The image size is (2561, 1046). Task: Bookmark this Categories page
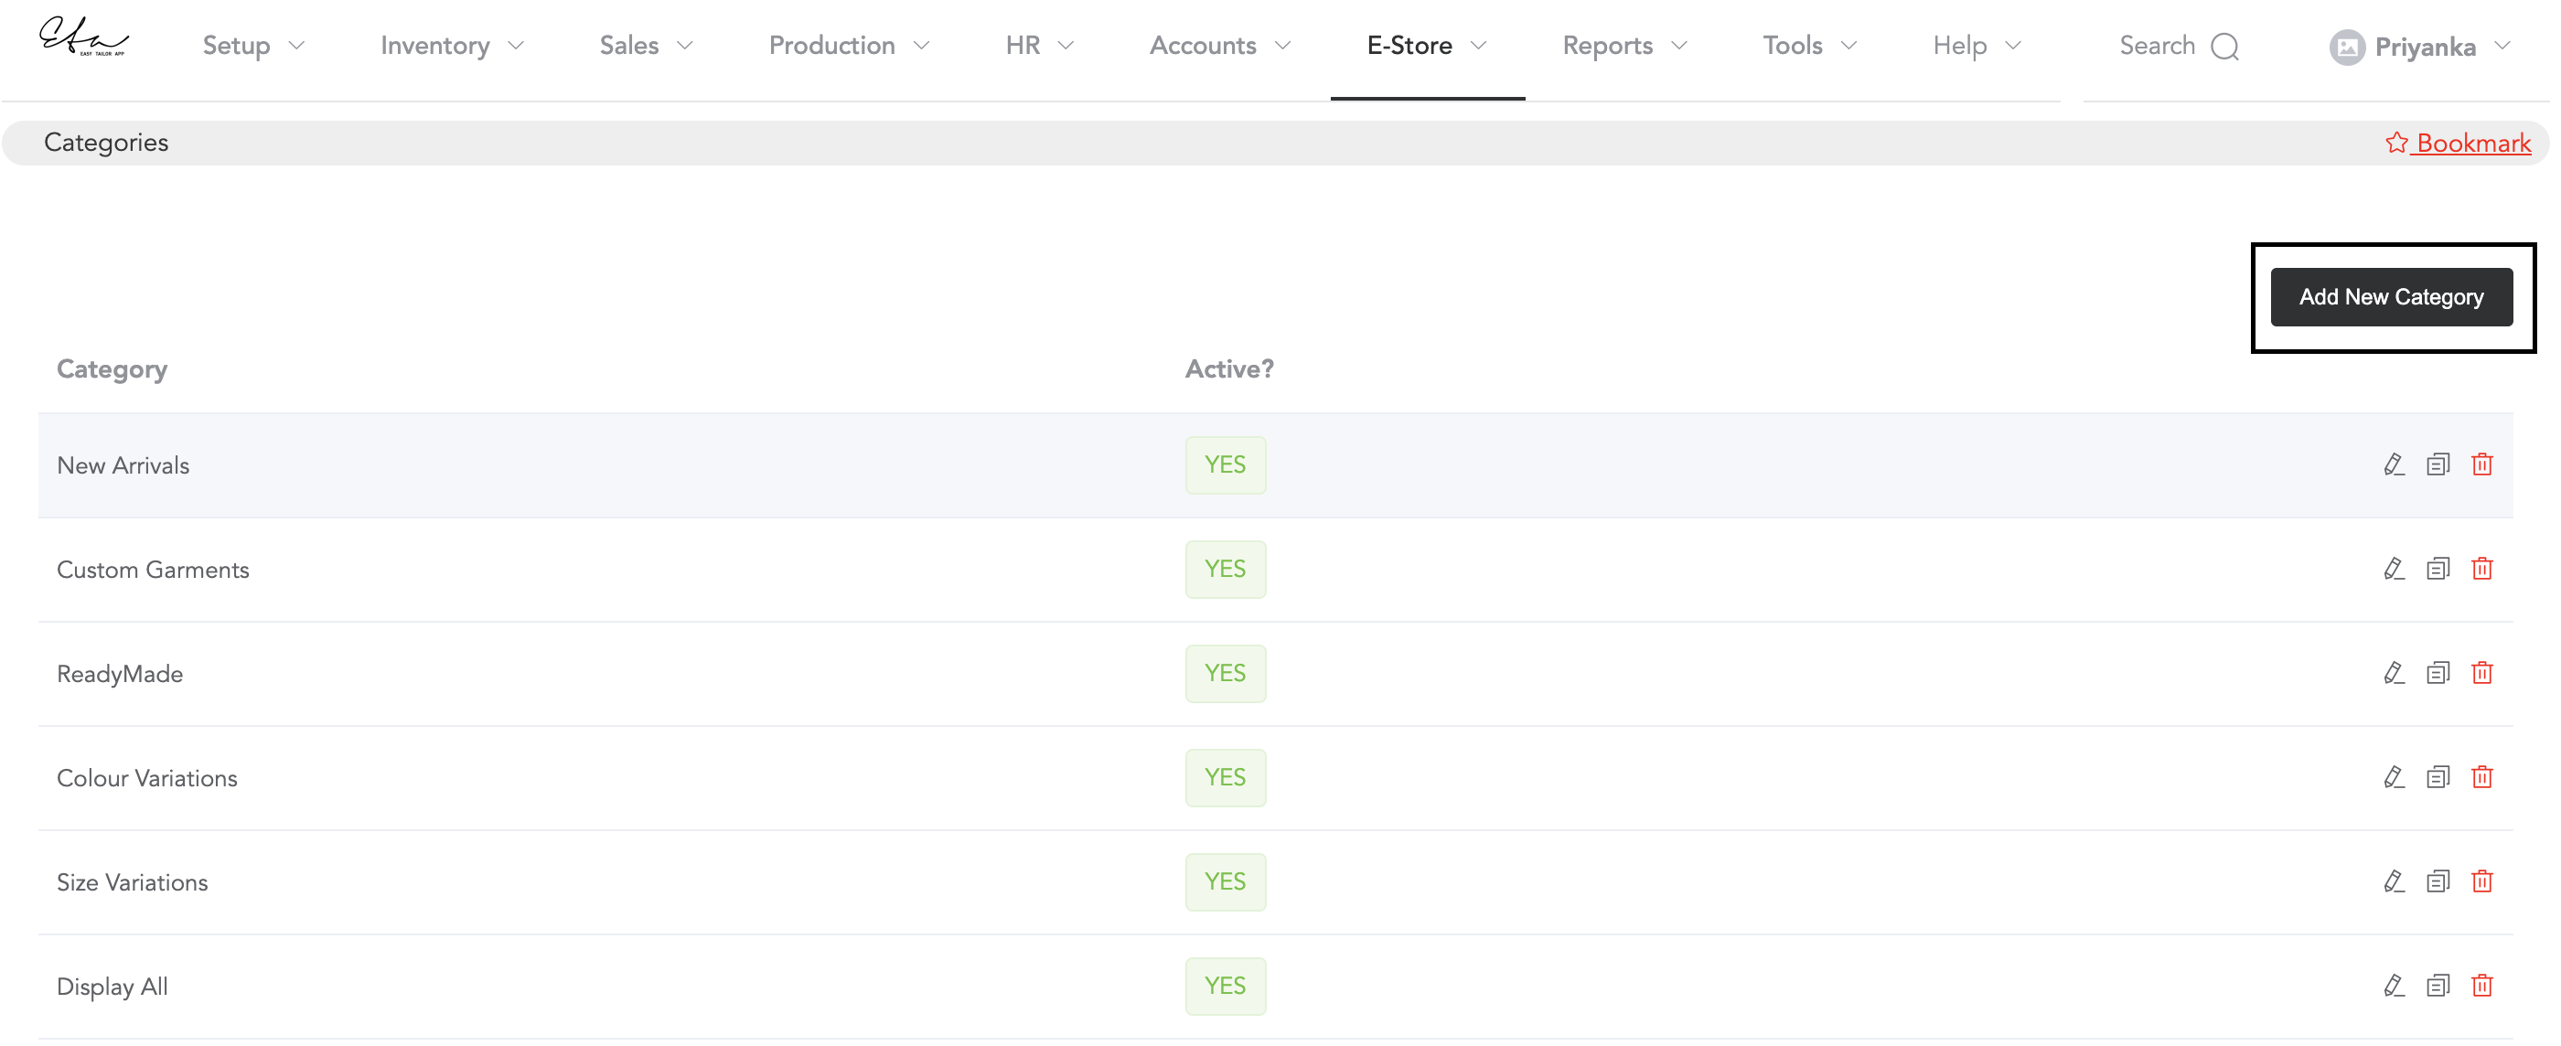pos(2457,144)
